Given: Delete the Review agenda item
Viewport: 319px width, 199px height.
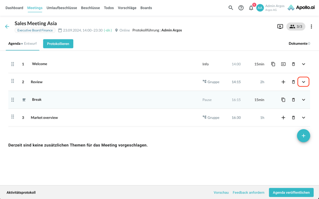Looking at the screenshot, I should [293, 82].
